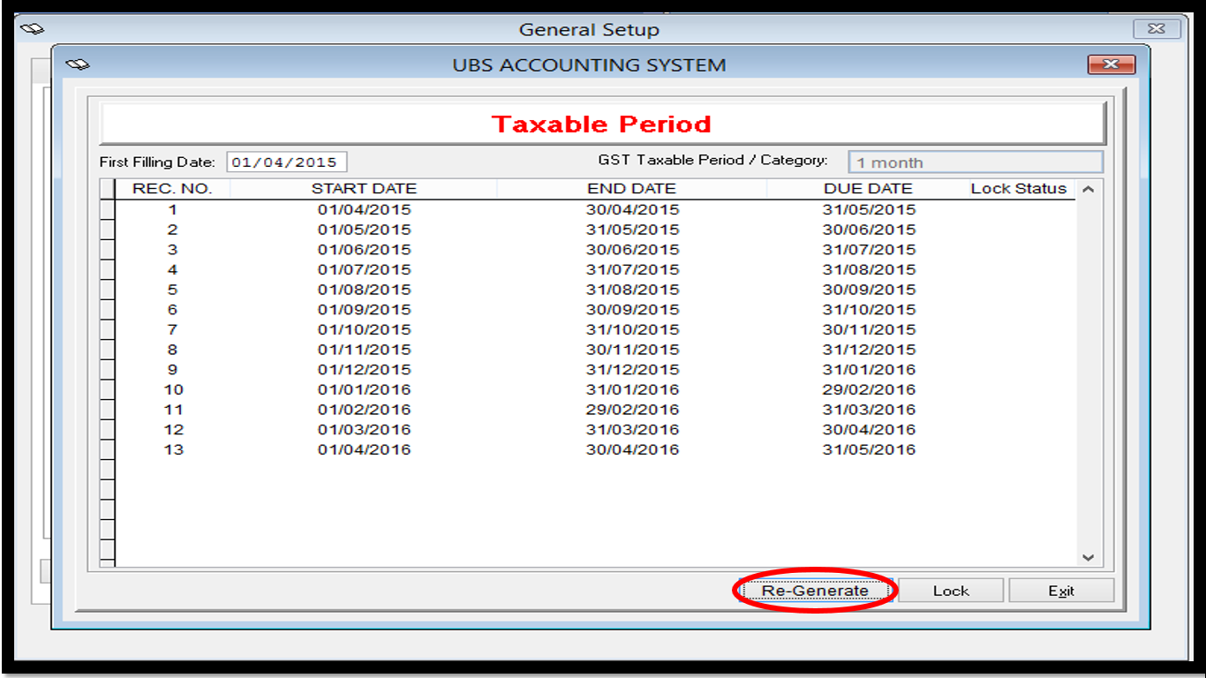Viewport: 1206px width, 678px height.
Task: Focus the First Filling Date field
Action: 287,162
